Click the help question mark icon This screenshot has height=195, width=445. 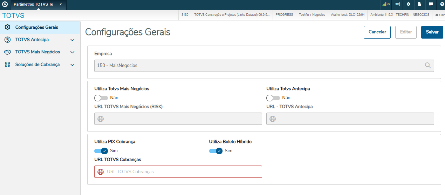tap(442, 5)
